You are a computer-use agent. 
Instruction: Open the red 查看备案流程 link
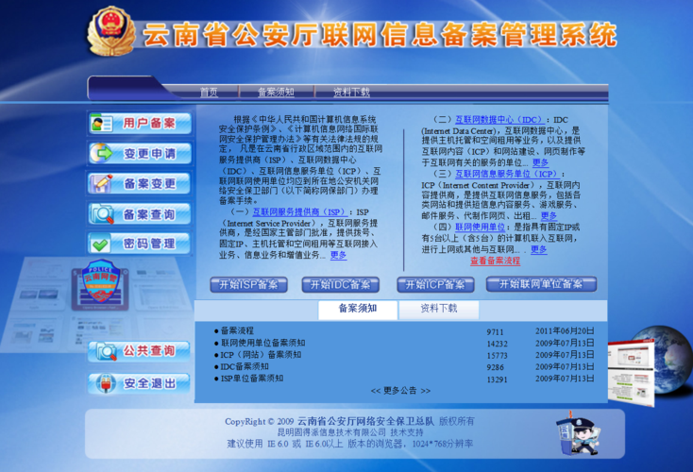point(495,261)
